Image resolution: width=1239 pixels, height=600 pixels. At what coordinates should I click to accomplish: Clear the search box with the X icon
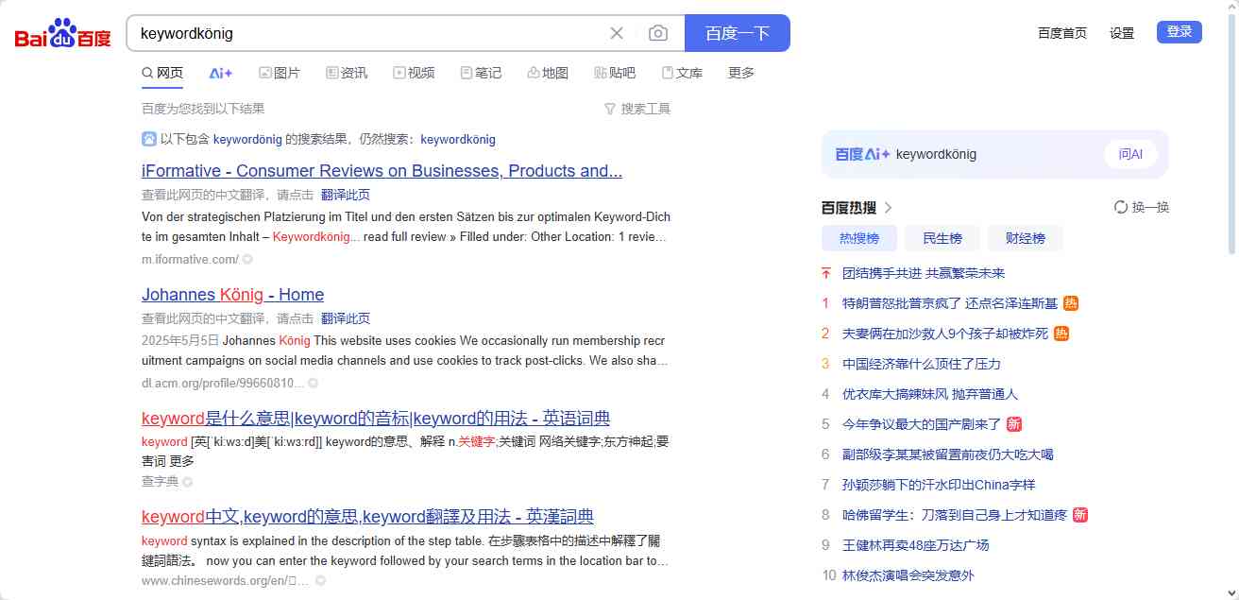[x=617, y=33]
